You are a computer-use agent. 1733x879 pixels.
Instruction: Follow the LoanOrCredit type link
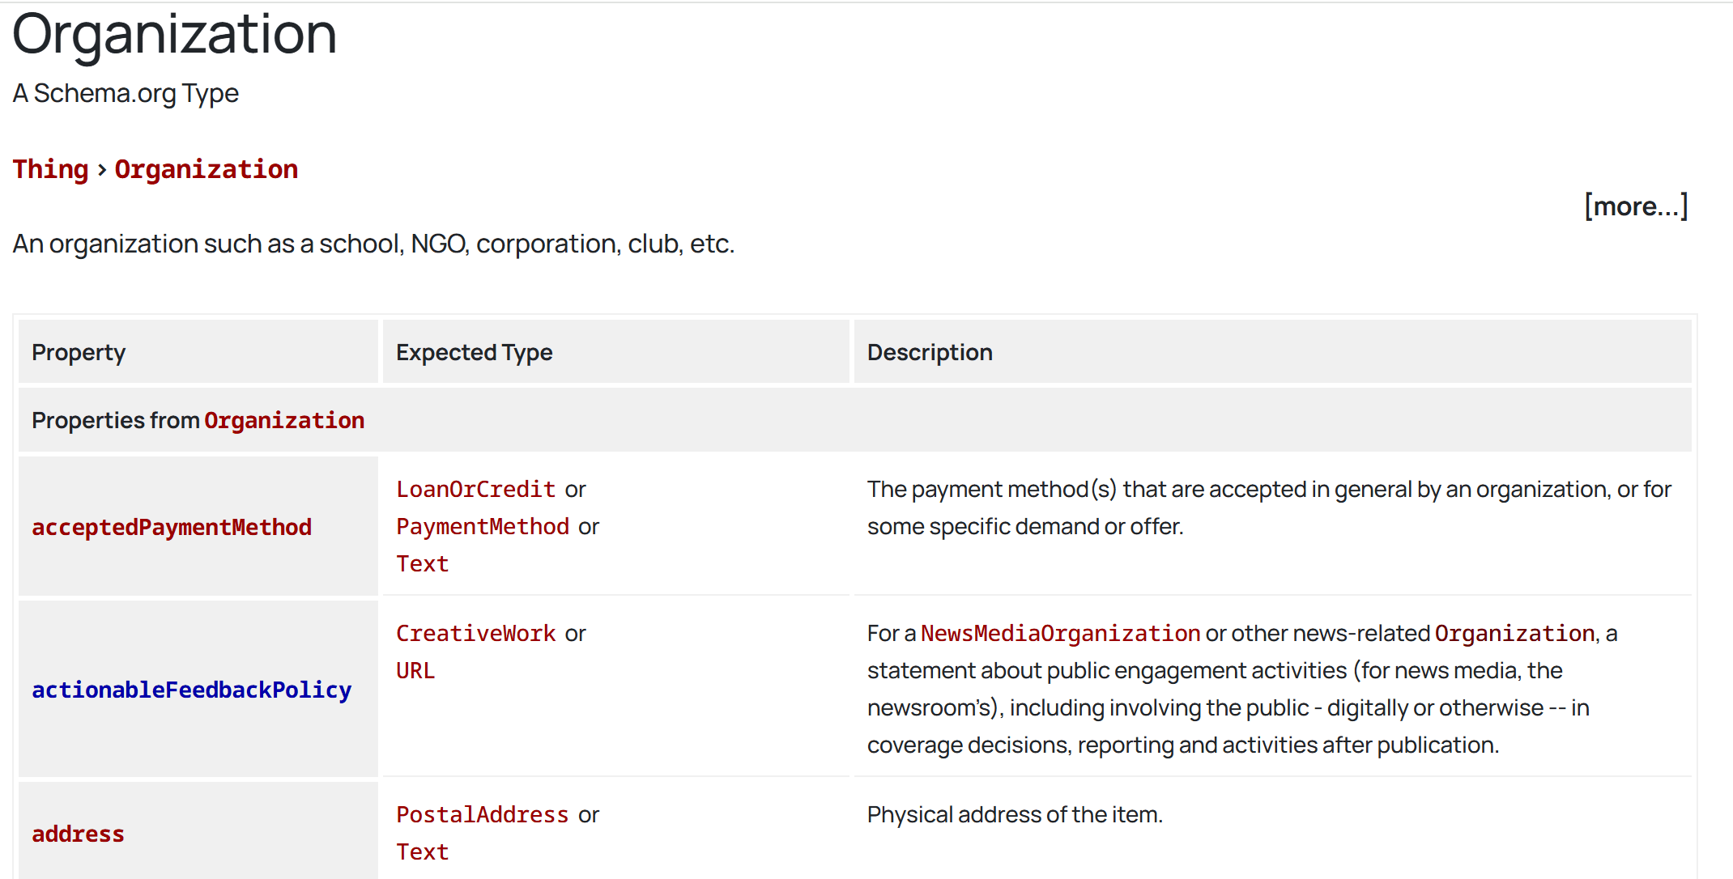pyautogui.click(x=475, y=489)
